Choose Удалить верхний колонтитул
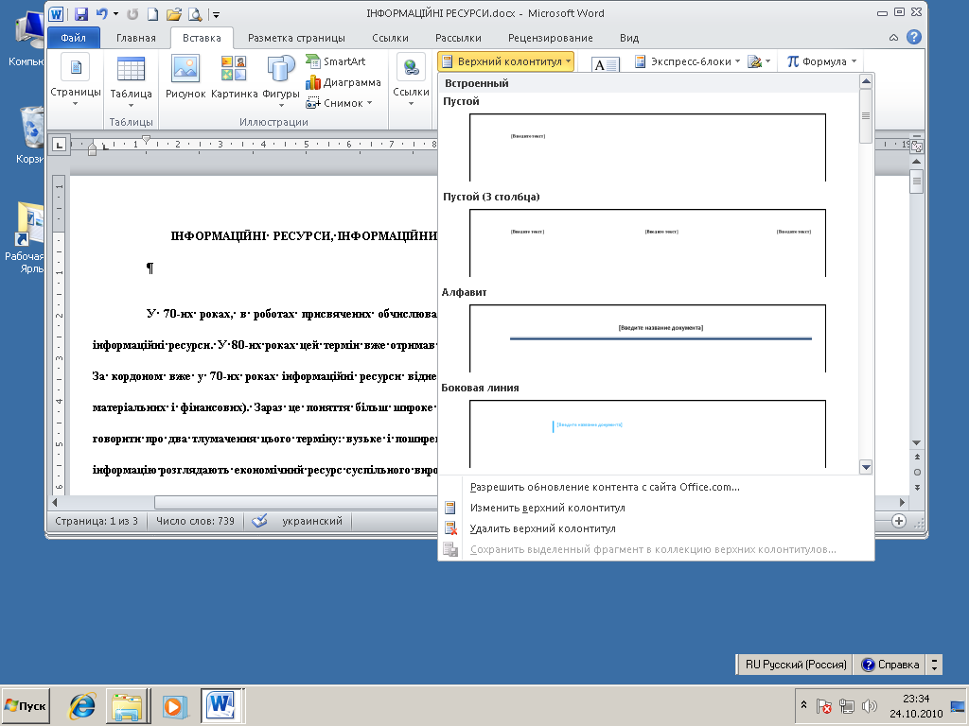The height and width of the screenshot is (726, 969). coord(655,529)
